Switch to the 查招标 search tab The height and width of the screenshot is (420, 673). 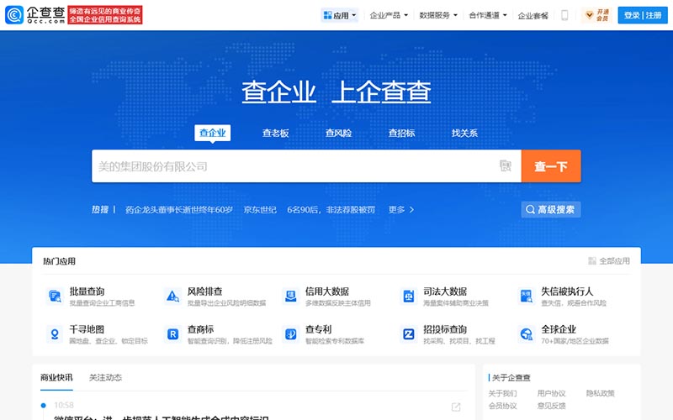(402, 134)
